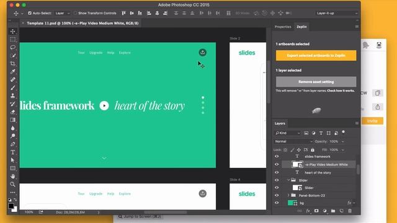The image size is (397, 223).
Task: Select the Move tool
Action: 12,32
